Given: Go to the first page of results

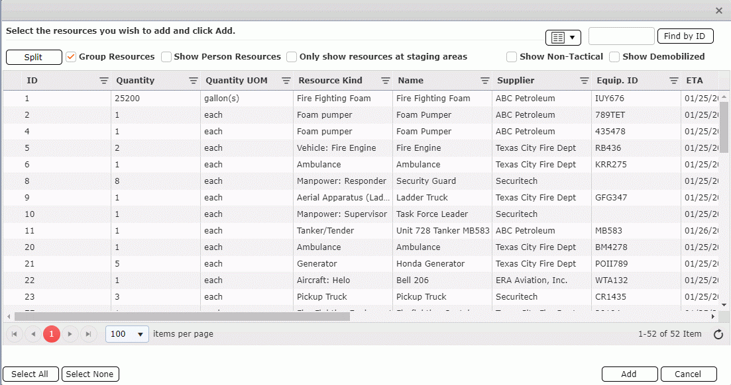Looking at the screenshot, I should click(x=14, y=334).
